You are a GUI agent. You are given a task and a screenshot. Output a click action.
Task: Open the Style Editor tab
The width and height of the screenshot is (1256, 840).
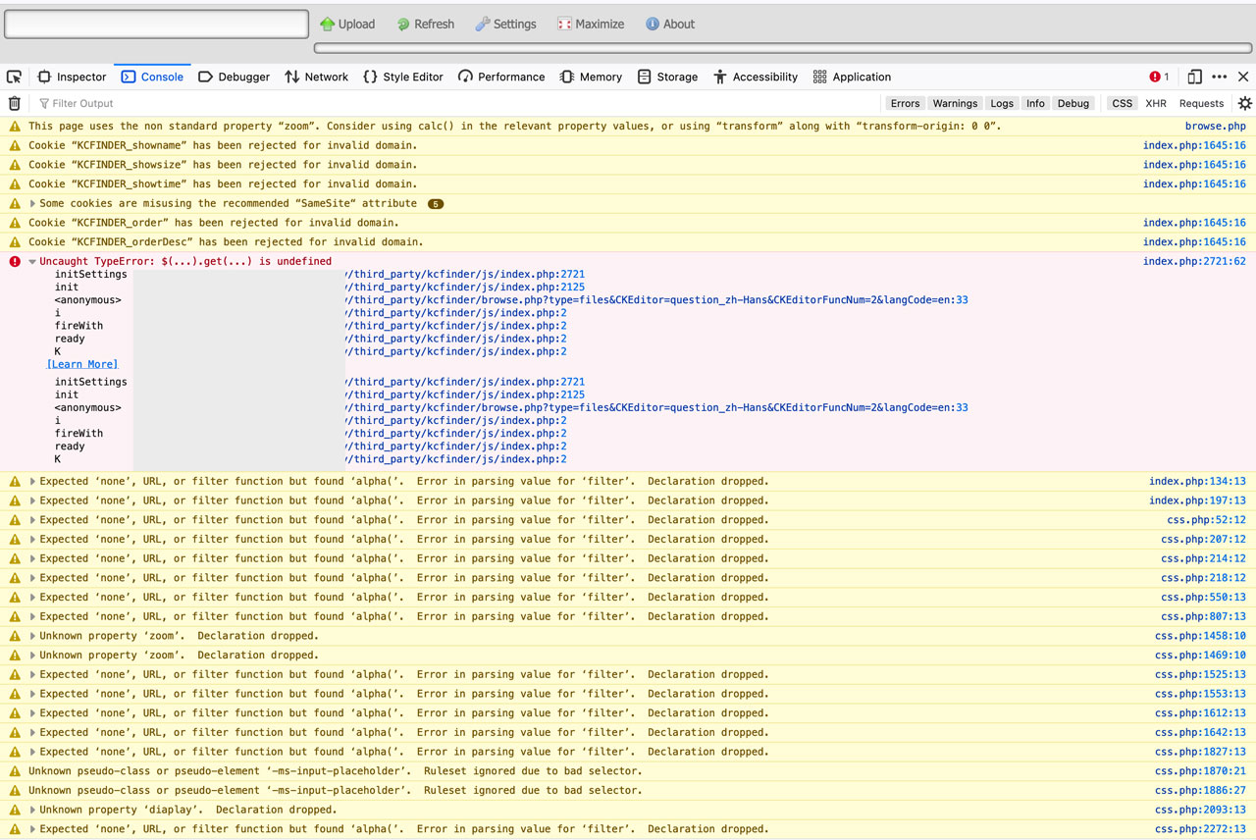point(403,77)
